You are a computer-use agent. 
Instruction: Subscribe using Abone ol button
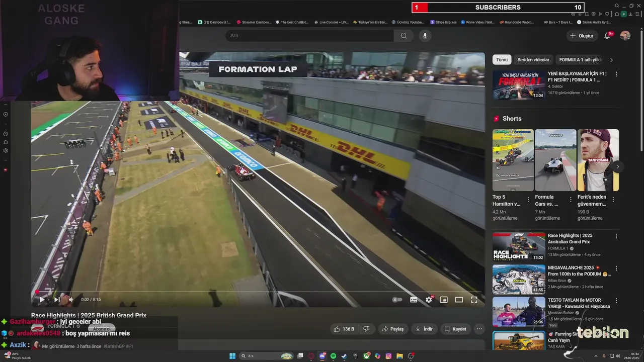(101, 329)
